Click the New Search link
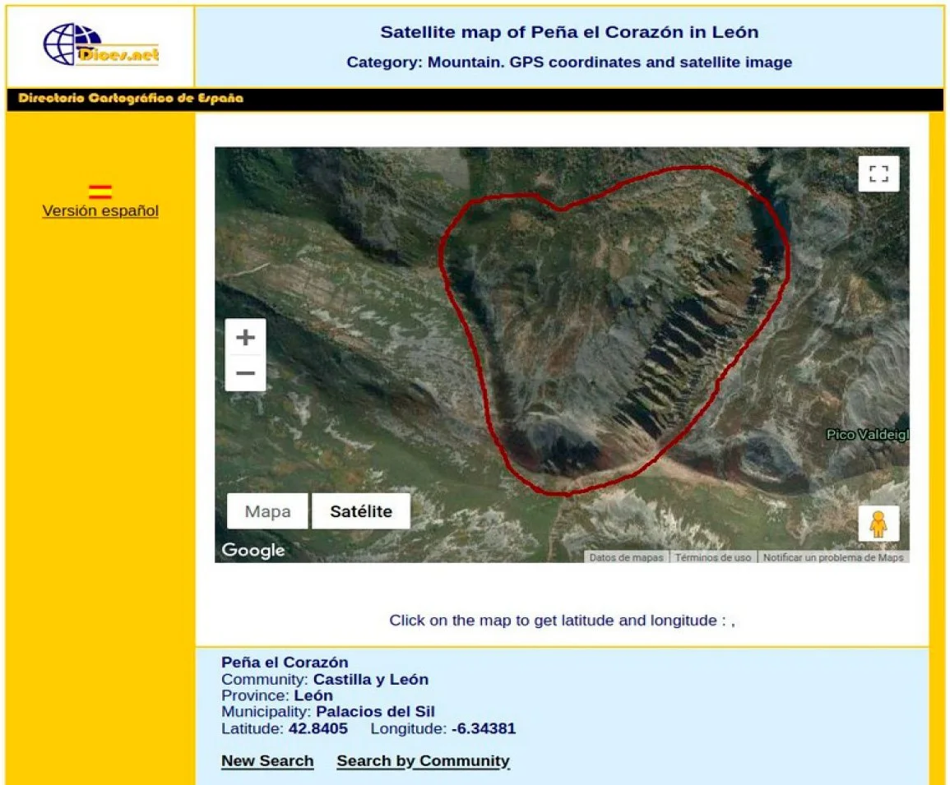 tap(268, 761)
